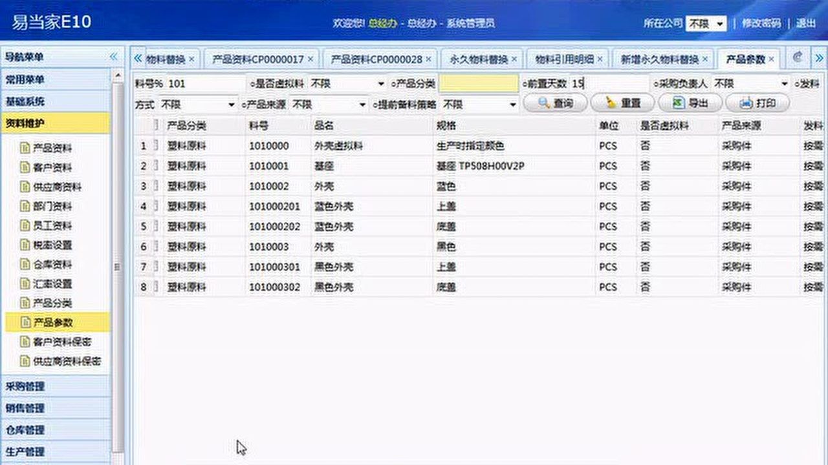The width and height of the screenshot is (828, 465).
Task: Select the magnifier icon on 查询 button
Action: 543,103
